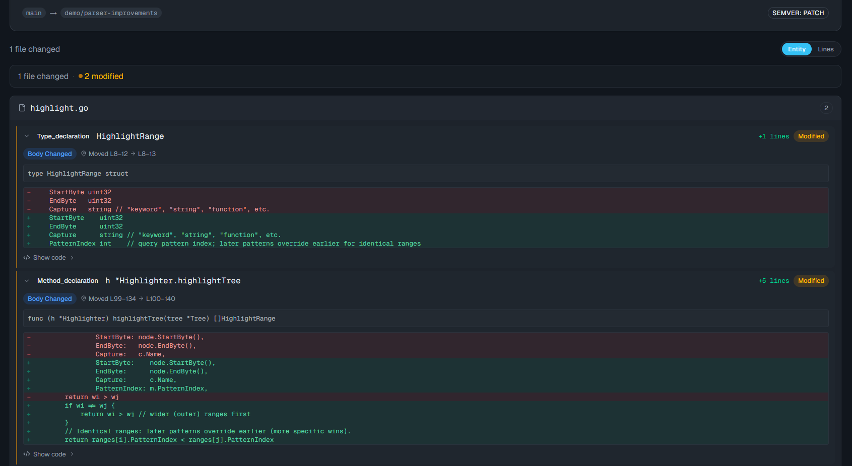Click the code brackets icon under HighlightRange diff
Viewport: 852px width, 466px height.
pos(27,258)
